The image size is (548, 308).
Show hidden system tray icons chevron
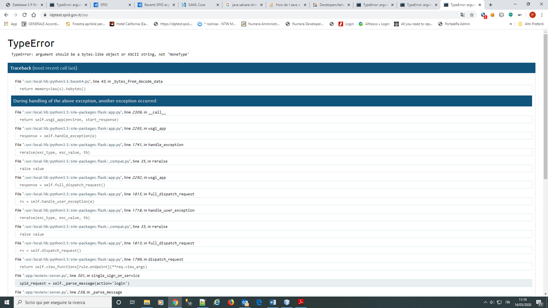pos(485,302)
